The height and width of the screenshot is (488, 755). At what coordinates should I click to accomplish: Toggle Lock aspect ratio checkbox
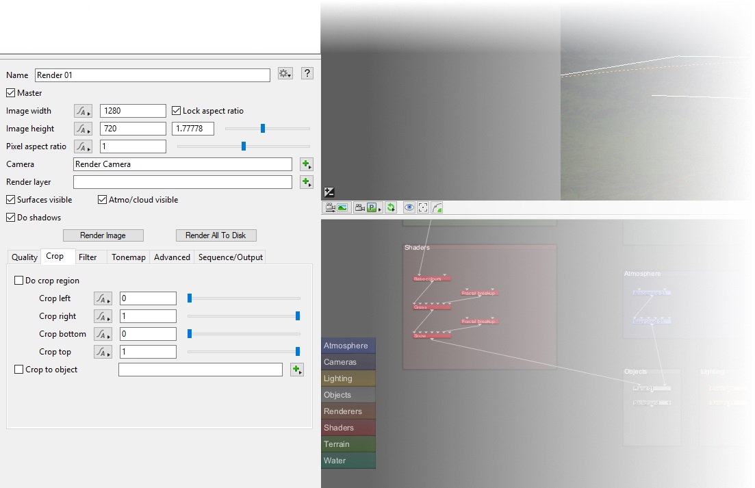pyautogui.click(x=176, y=111)
